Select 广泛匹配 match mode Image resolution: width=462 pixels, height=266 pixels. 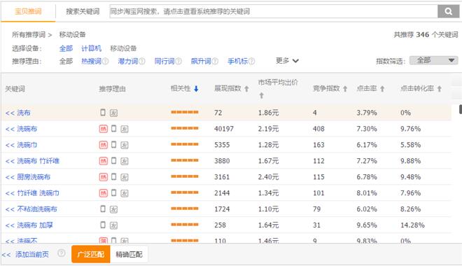[x=91, y=254]
